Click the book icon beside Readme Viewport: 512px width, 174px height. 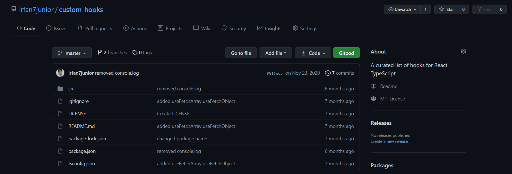pos(374,86)
